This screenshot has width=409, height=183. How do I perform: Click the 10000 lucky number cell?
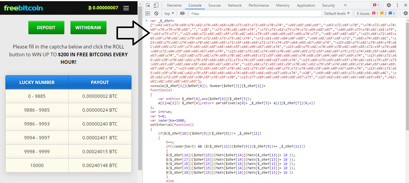37,166
